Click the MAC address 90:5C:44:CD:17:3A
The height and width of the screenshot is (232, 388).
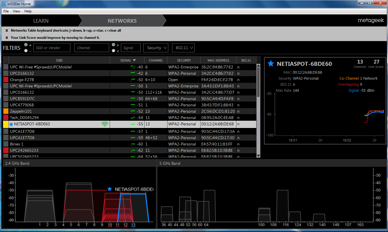218,131
